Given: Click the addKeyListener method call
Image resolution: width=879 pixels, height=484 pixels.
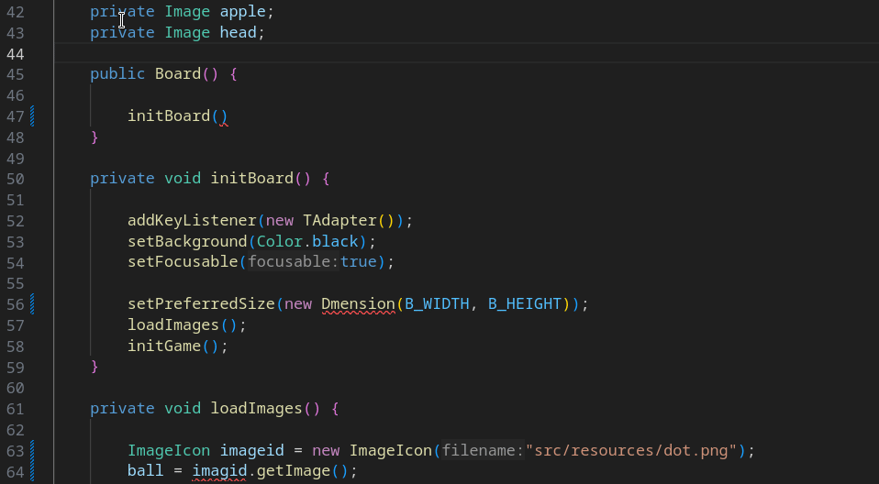Looking at the screenshot, I should coord(192,221).
